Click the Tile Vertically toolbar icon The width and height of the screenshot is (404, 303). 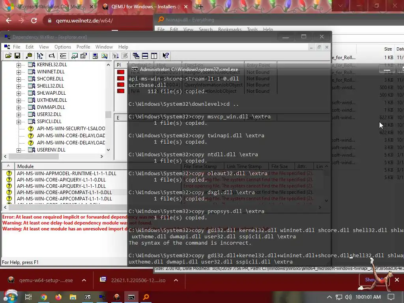pyautogui.click(x=154, y=56)
